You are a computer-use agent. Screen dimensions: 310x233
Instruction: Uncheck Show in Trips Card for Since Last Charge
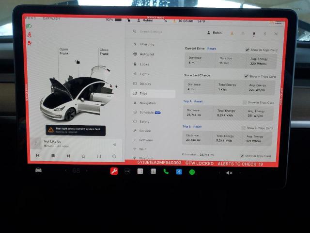tap(246, 76)
